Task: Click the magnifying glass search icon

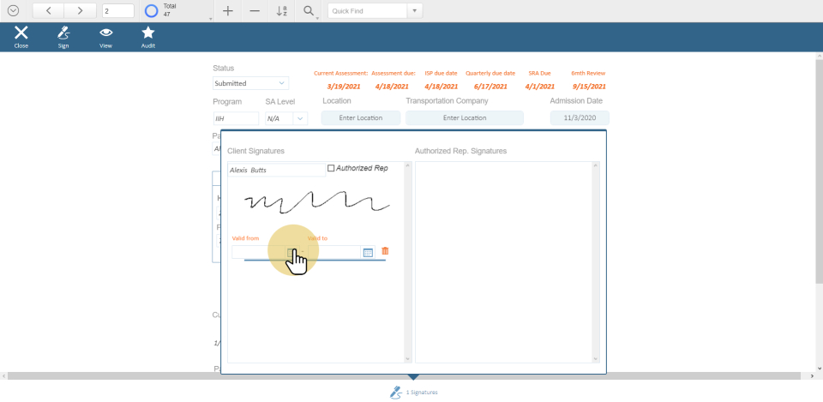Action: (x=309, y=11)
